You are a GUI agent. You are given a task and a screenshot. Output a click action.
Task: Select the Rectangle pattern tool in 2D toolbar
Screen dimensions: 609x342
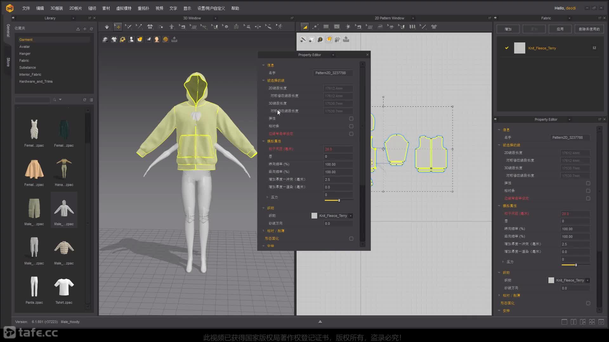326,27
